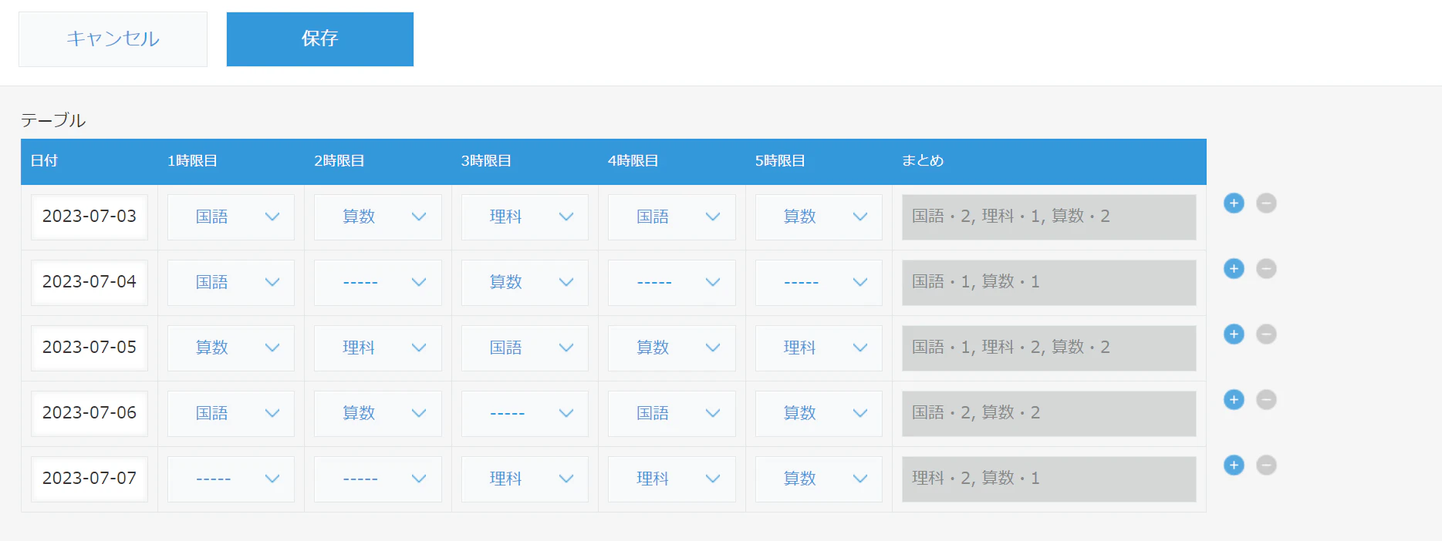Click the キャンセル button
The height and width of the screenshot is (541, 1442).
[113, 39]
